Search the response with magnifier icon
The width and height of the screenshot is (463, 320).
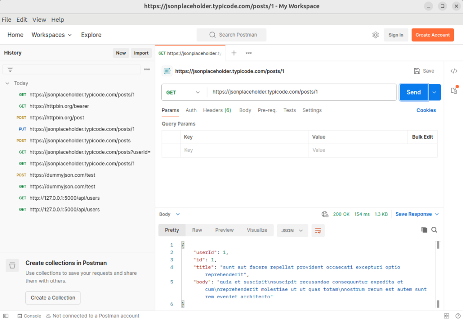pos(434,230)
